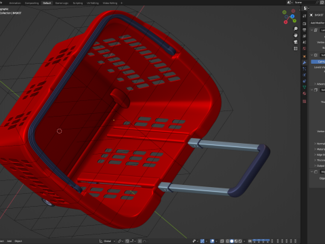Expand the Materials subpanel
The height and width of the screenshot is (244, 325).
[x=315, y=149]
